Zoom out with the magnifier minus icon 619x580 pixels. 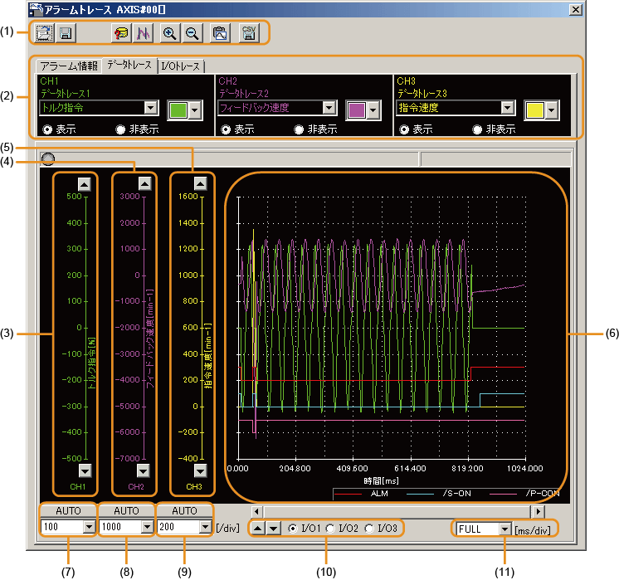click(191, 32)
